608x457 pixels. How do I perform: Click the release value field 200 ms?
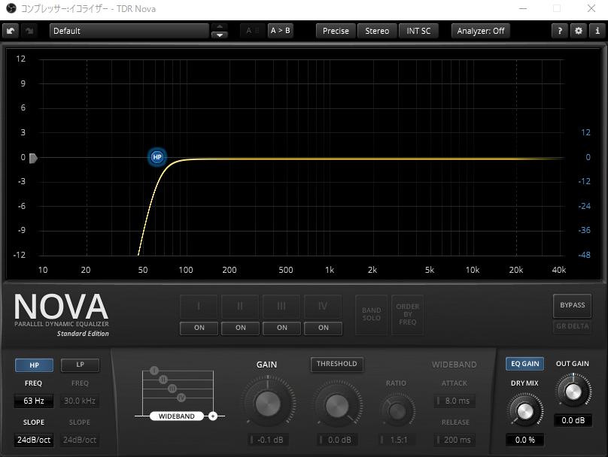point(454,440)
